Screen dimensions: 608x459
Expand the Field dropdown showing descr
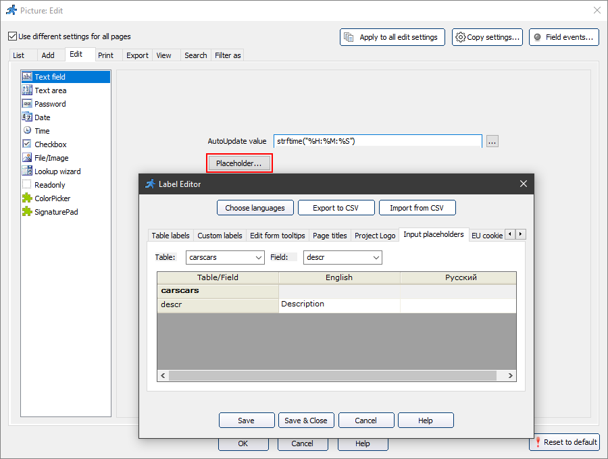pyautogui.click(x=342, y=257)
